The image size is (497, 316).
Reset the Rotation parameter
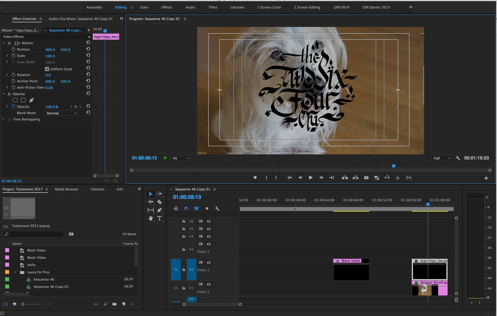click(x=88, y=74)
